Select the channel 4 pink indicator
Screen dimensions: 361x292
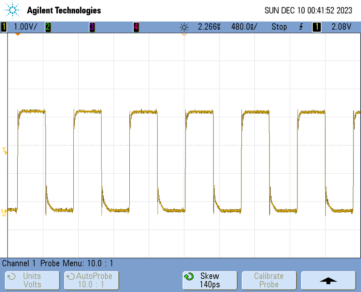[x=136, y=27]
